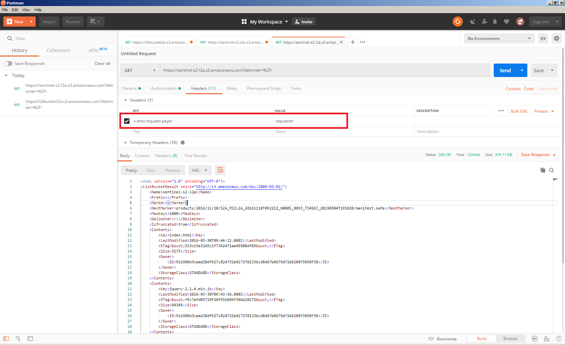Click the Runner button
This screenshot has width=565, height=345.
73,22
